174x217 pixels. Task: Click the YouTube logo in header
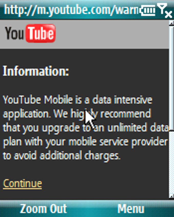[30, 33]
